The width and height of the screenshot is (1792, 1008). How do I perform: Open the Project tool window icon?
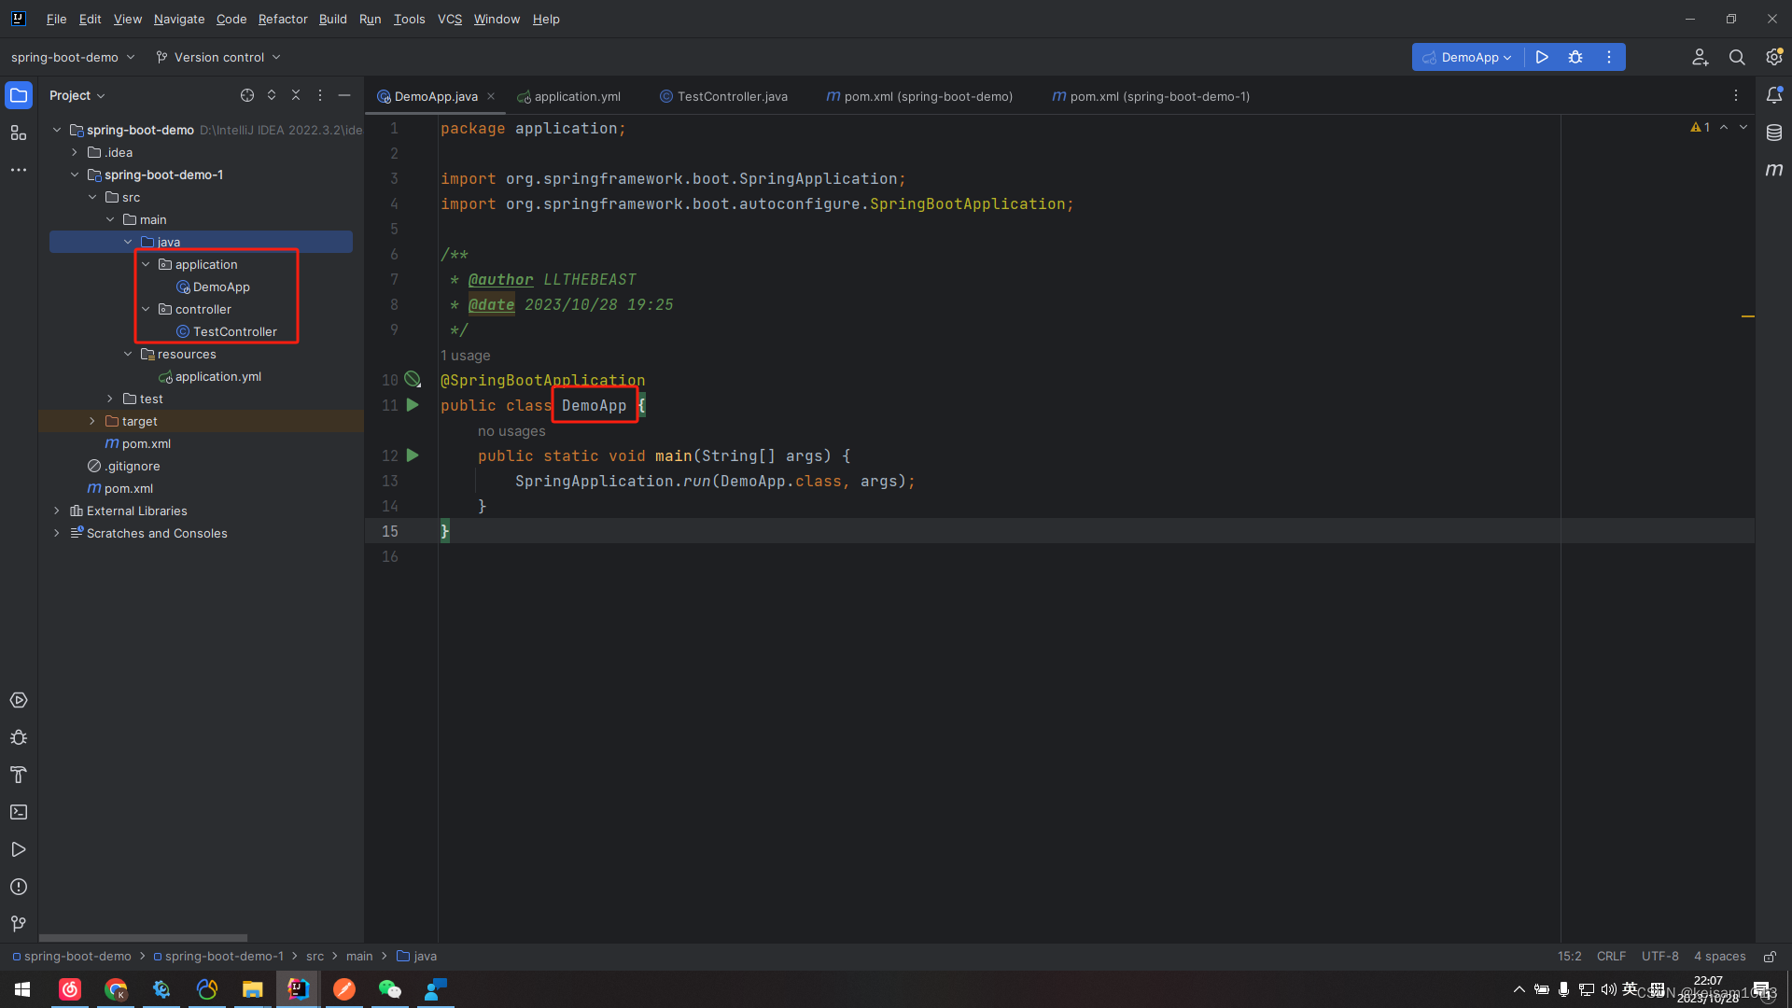tap(19, 95)
